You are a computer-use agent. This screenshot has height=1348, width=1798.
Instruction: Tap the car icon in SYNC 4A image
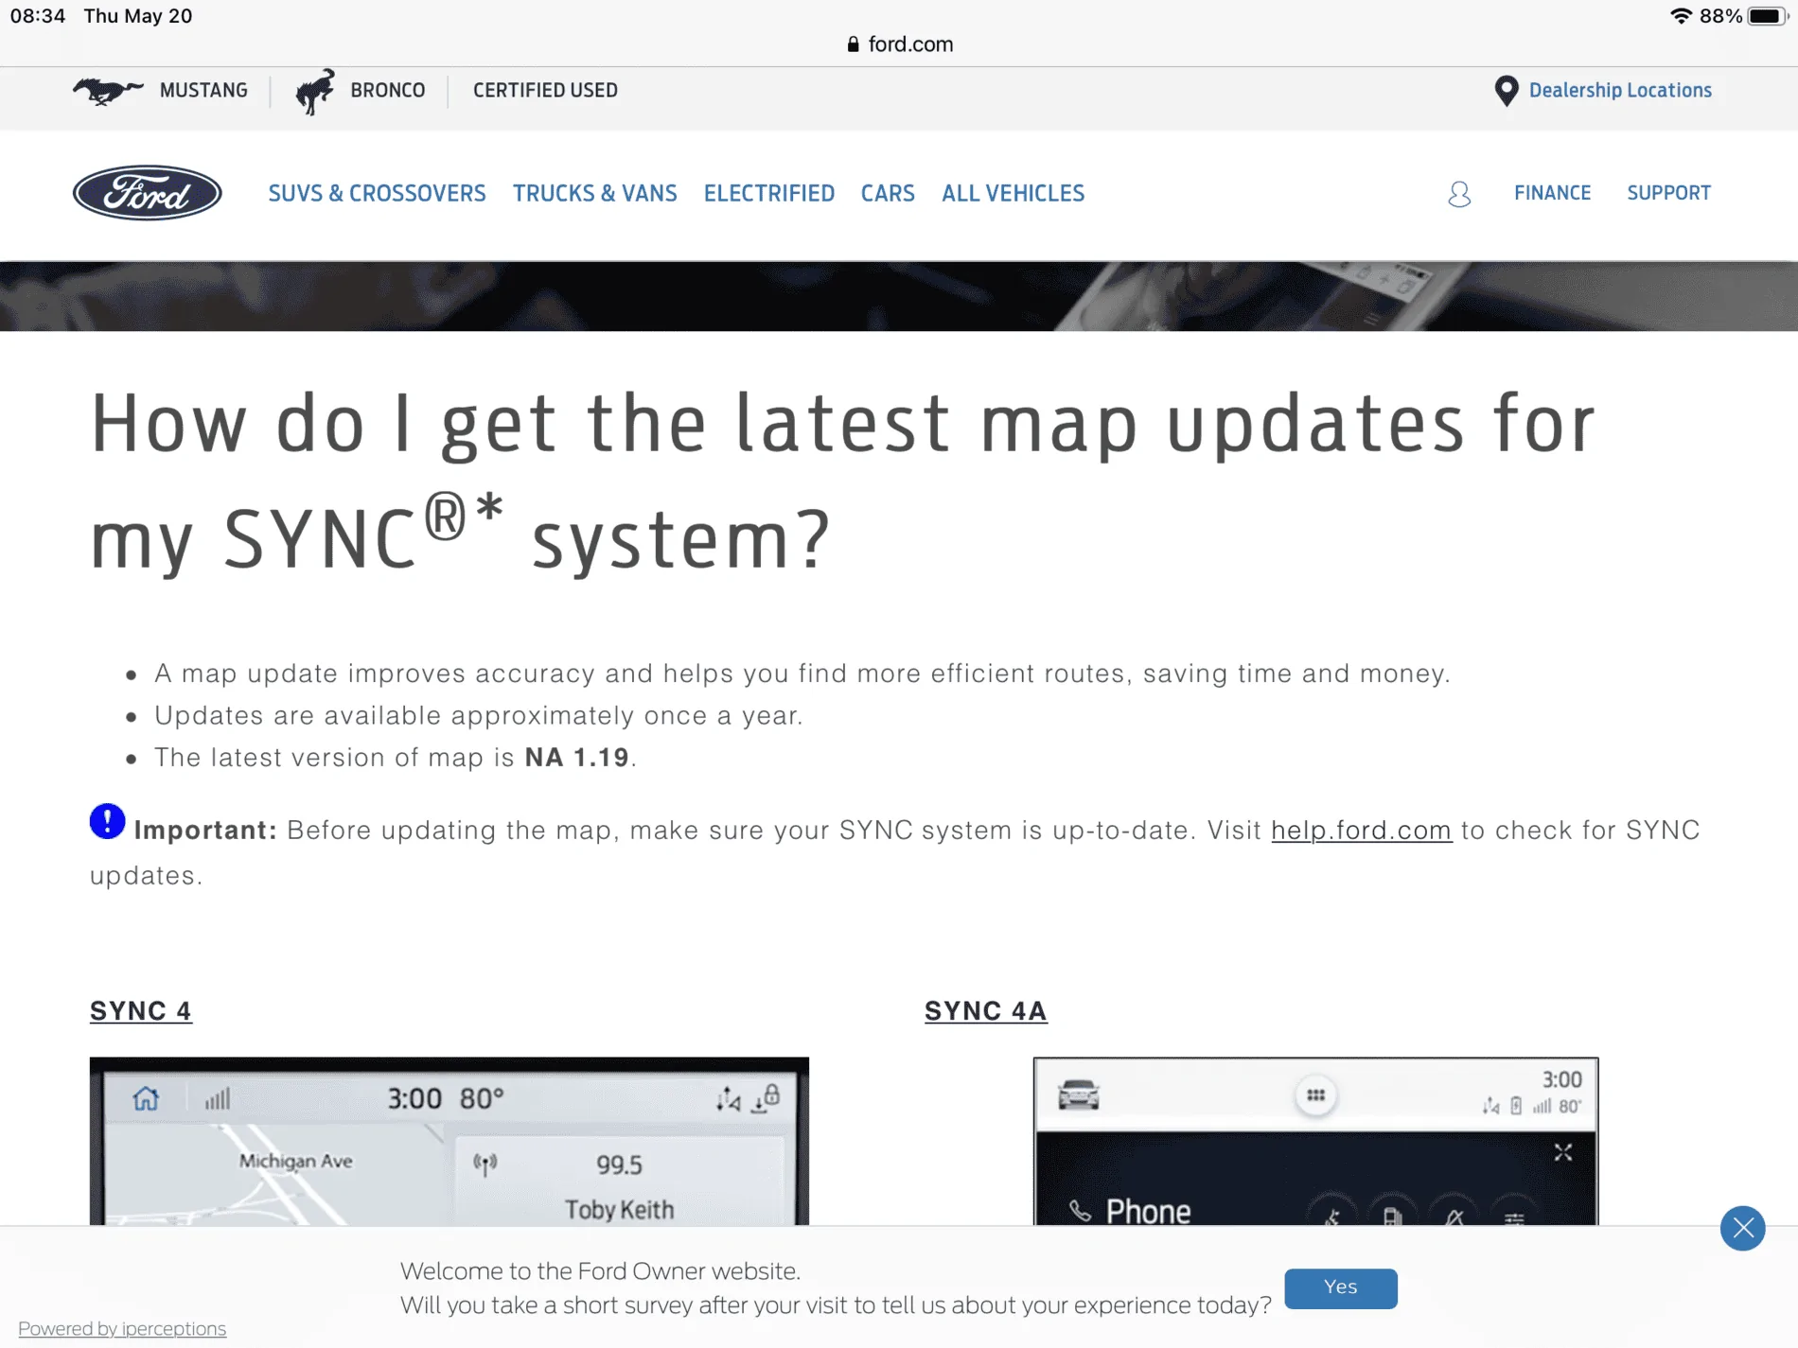[x=1078, y=1094]
